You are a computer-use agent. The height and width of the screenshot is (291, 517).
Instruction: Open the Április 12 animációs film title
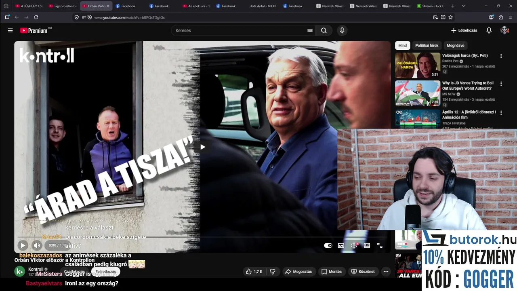tap(469, 114)
